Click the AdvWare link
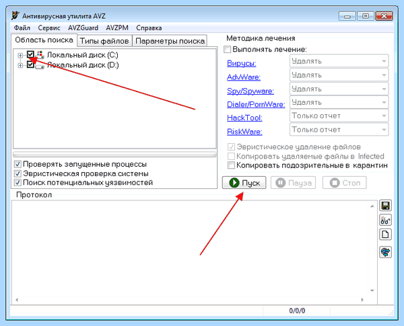 pyautogui.click(x=244, y=77)
